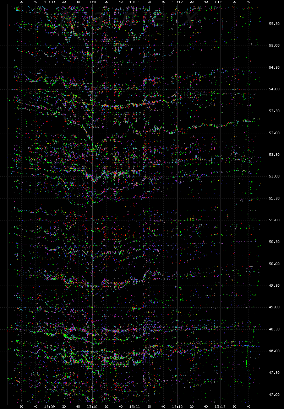This screenshot has height=409, width=284.
Task: Click the 48.50 price axis label
Action: (x=274, y=329)
